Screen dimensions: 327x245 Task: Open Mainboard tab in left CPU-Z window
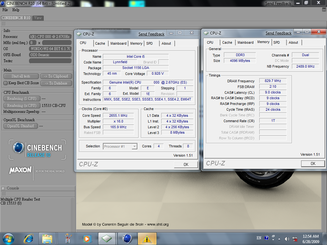118,43
